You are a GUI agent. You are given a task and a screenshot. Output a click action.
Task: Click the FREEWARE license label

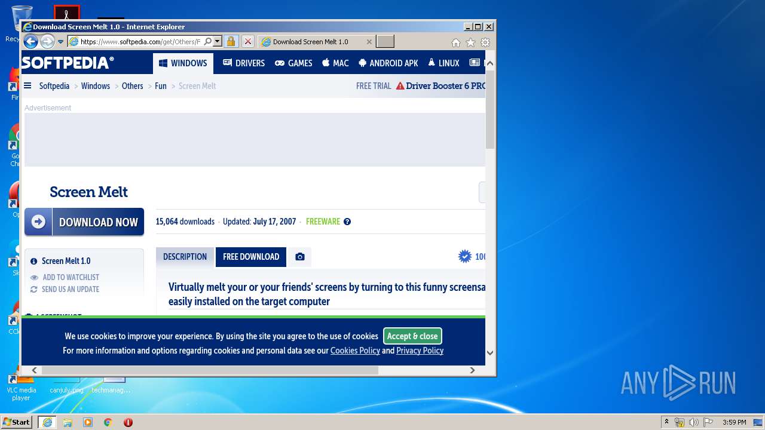(x=323, y=222)
